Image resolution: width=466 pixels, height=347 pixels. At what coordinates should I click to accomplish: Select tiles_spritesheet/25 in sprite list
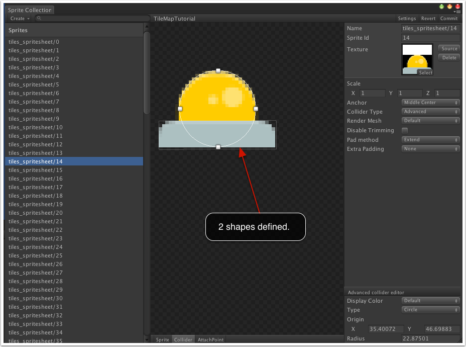[74, 255]
